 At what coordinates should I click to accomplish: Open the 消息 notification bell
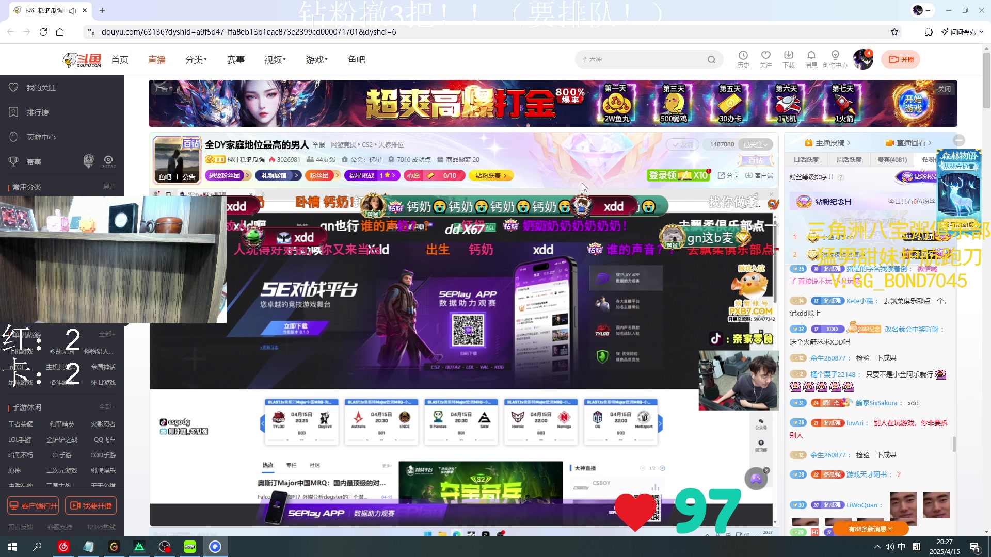811,59
